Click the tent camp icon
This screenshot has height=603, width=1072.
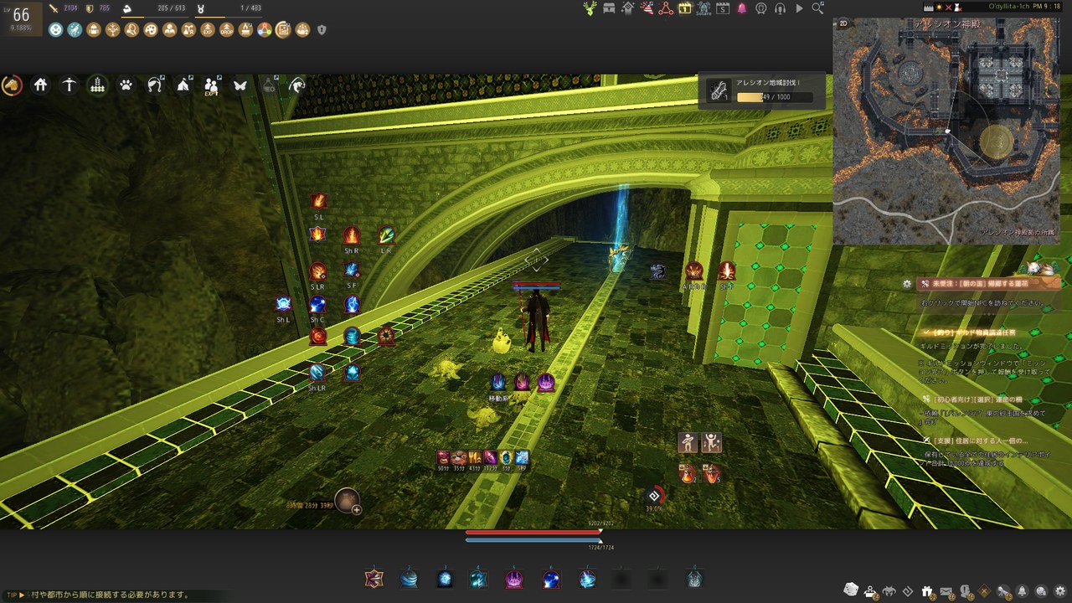coord(183,85)
